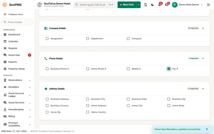Collapse the Address Details section
Image resolution: width=214 pixels, height=134 pixels.
203,89
